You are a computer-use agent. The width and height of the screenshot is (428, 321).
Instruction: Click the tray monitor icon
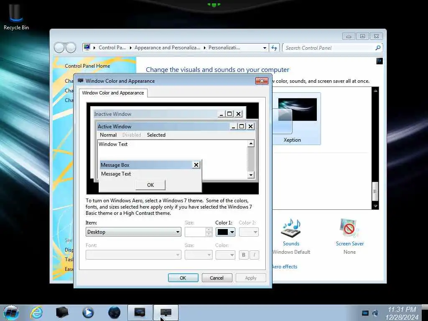pos(365,313)
